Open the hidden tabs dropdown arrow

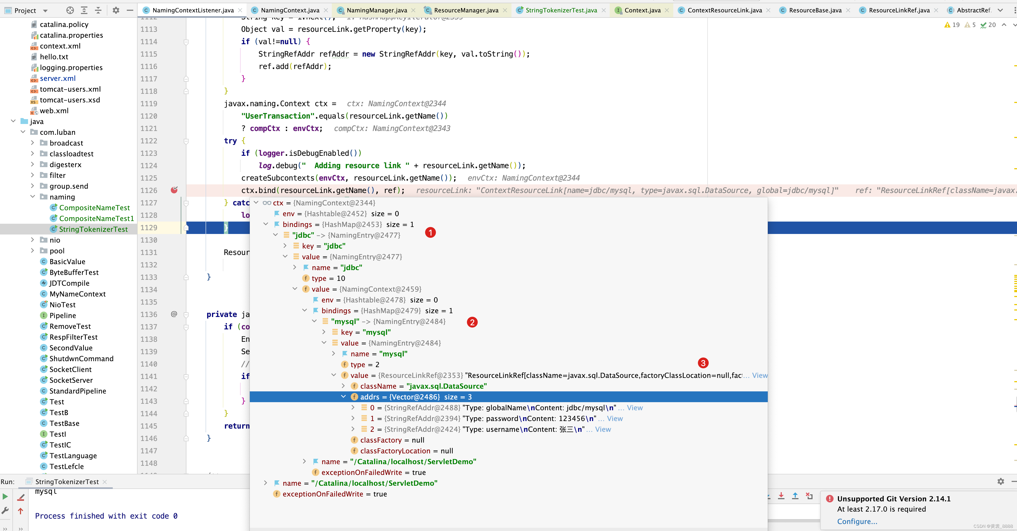pos(1000,10)
